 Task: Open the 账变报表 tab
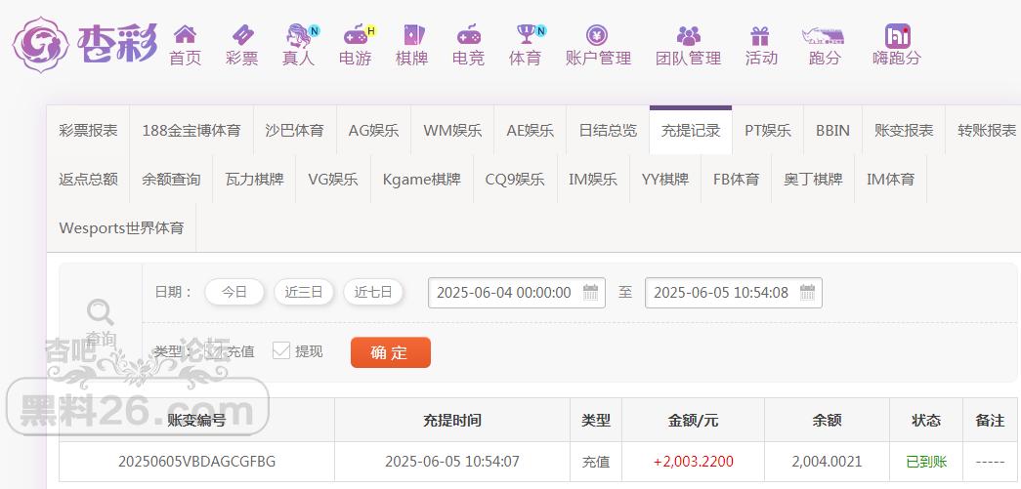pos(903,130)
